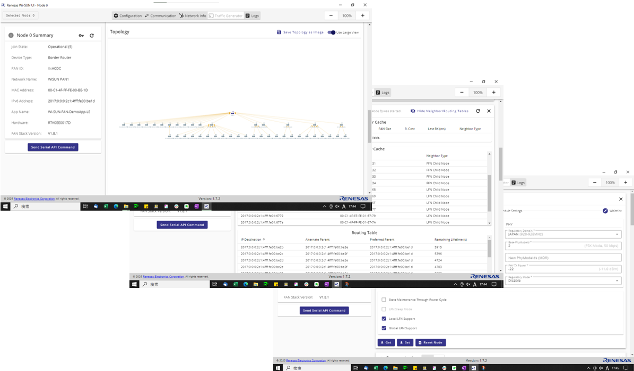Open the Logs tab in the topology window
634x371 pixels.
click(253, 16)
